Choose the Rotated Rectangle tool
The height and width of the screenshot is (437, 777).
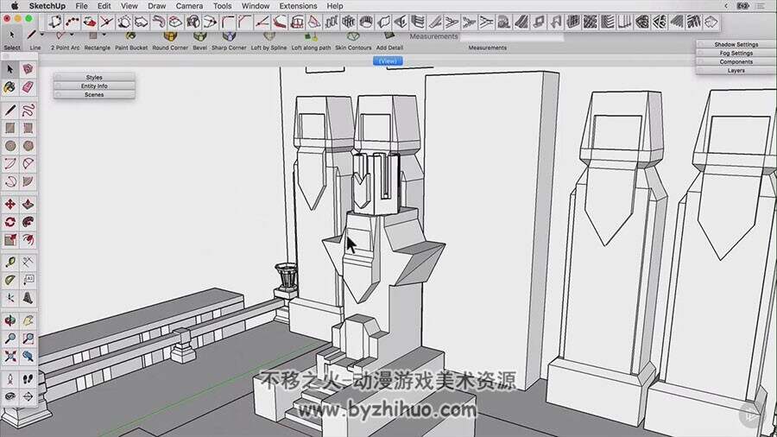[28, 128]
